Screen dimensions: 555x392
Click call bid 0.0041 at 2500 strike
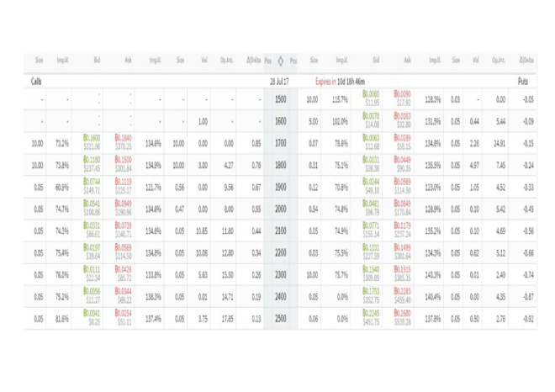click(x=91, y=315)
